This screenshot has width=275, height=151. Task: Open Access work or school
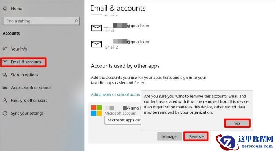click(31, 88)
